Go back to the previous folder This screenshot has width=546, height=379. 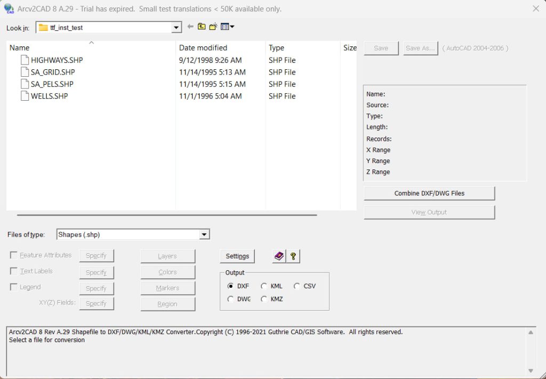(190, 27)
